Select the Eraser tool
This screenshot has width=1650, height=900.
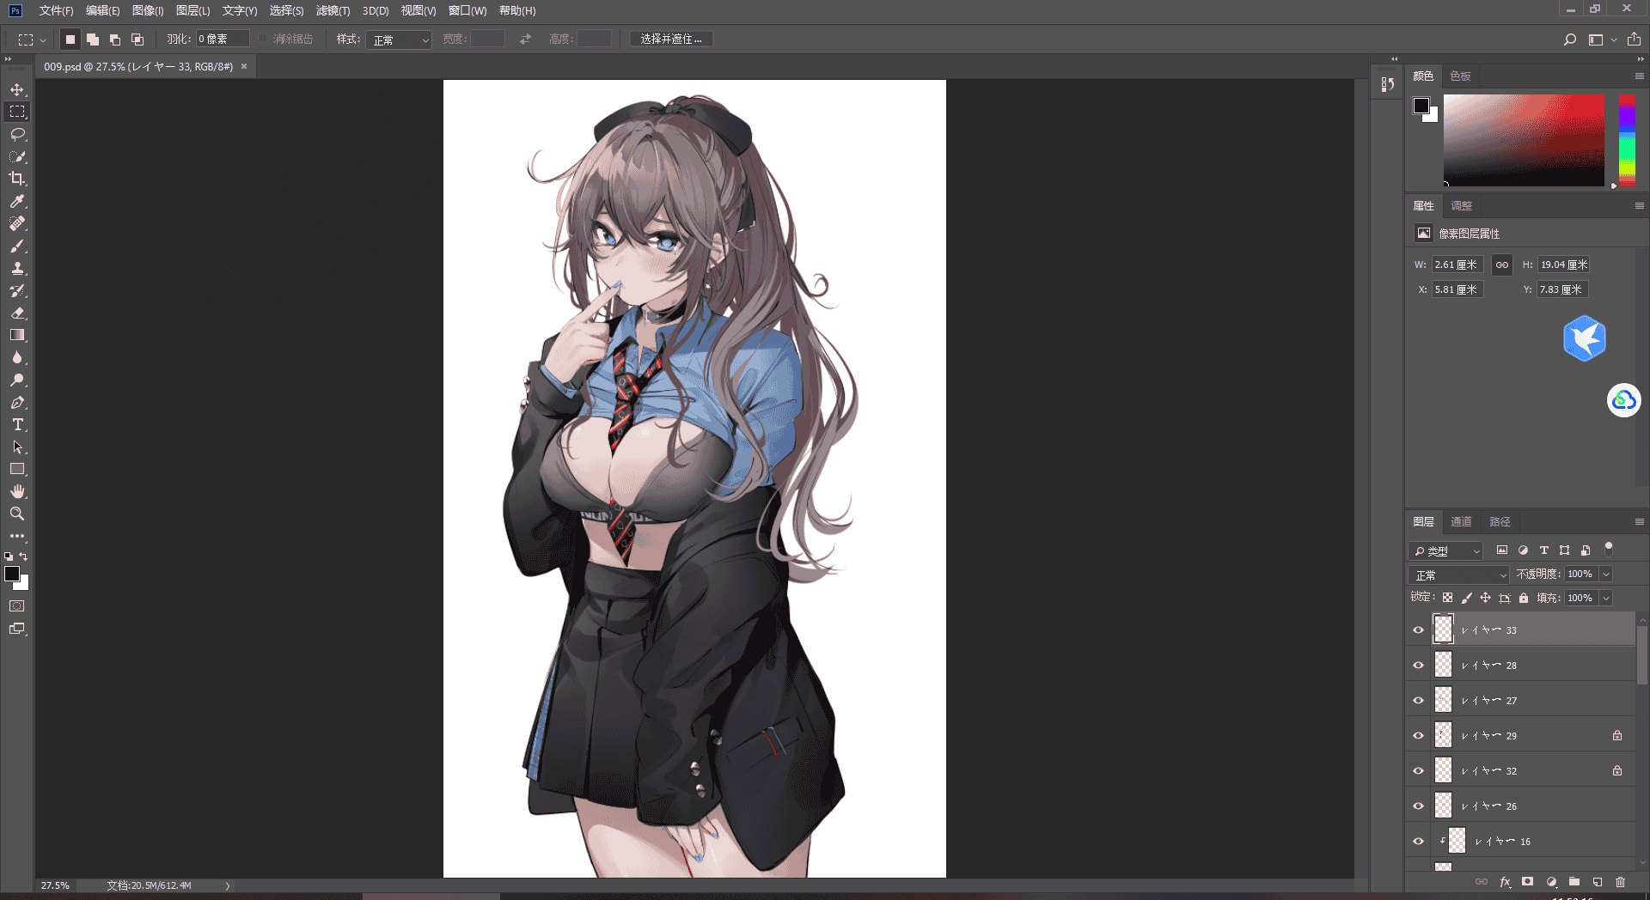click(x=17, y=313)
